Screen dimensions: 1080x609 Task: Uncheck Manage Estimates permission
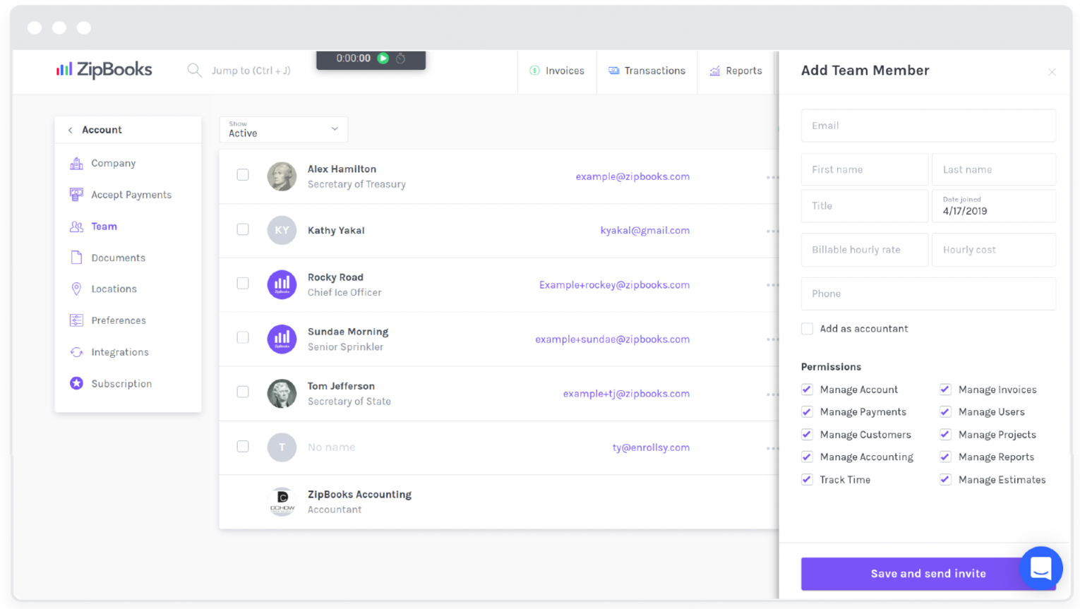coord(945,480)
